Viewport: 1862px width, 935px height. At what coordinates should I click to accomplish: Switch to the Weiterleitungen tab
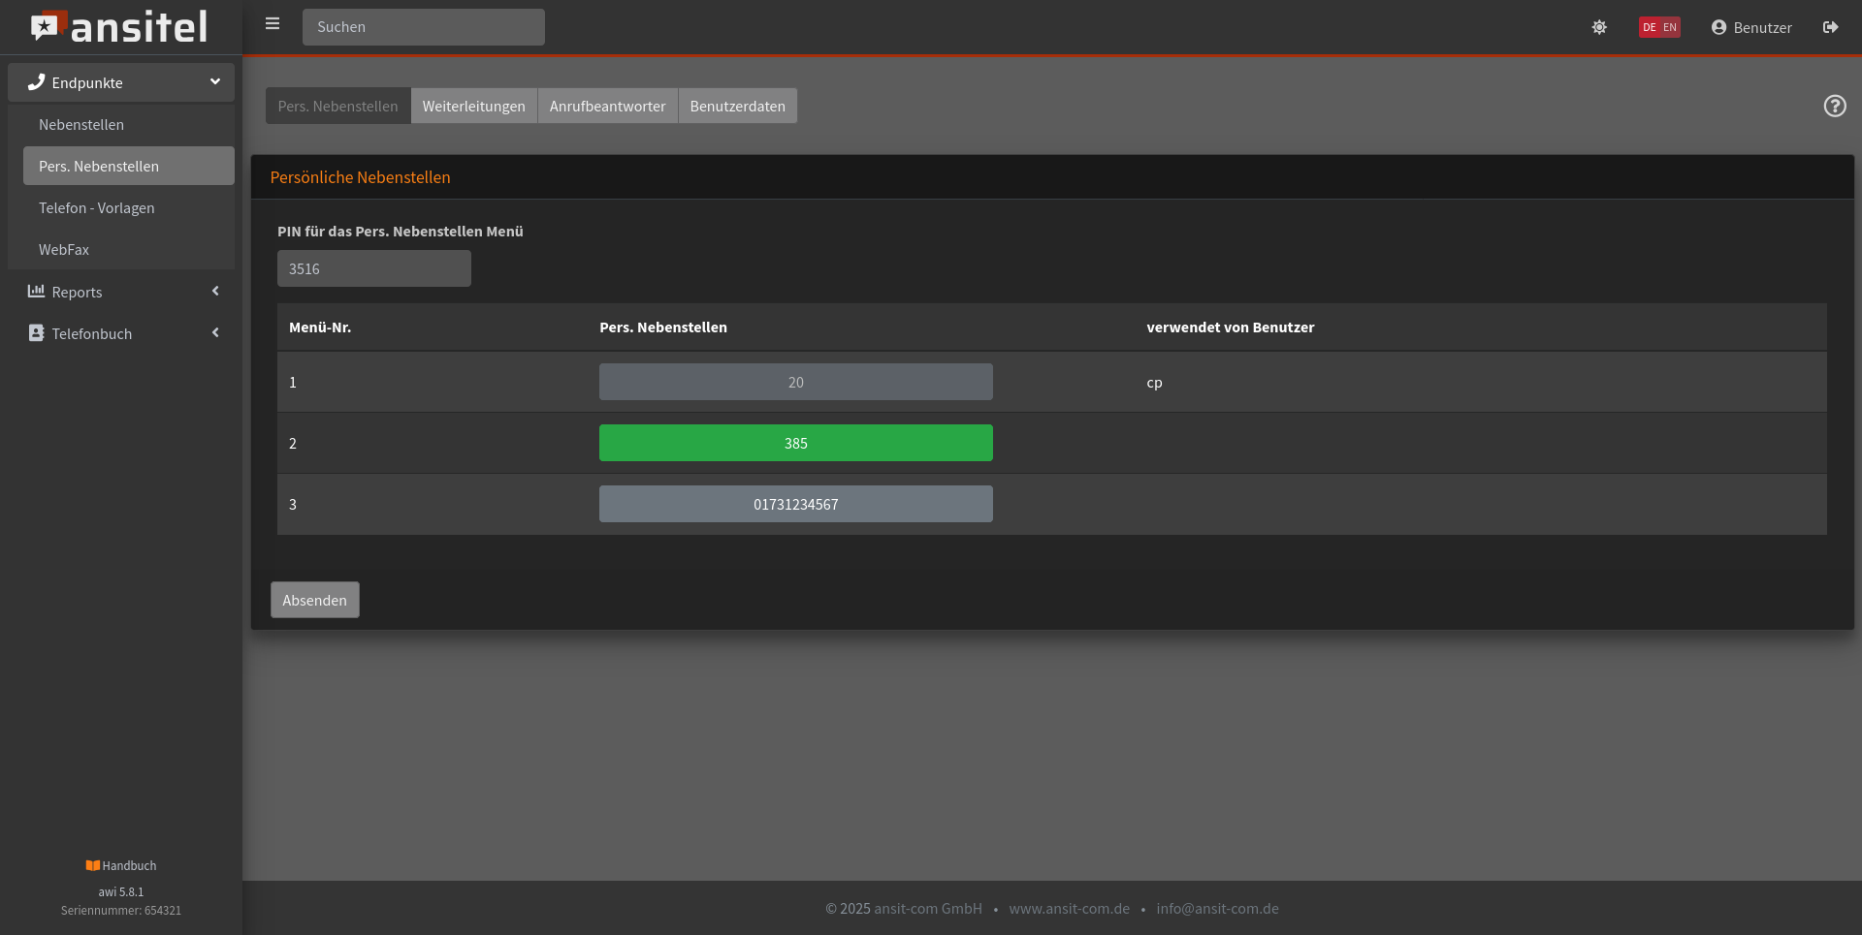tap(473, 106)
